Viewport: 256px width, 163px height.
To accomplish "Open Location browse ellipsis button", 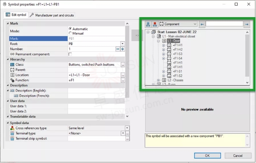I will point(123,75).
